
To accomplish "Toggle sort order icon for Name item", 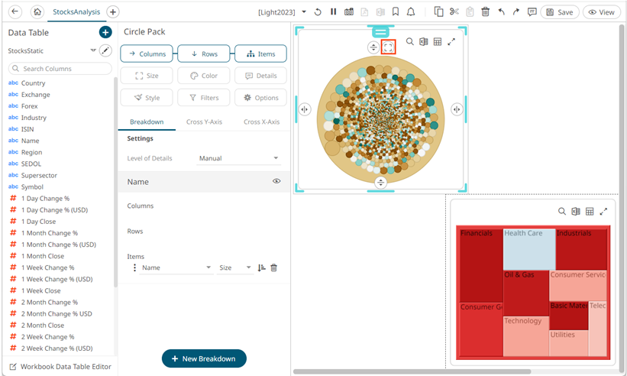I will coord(262,268).
